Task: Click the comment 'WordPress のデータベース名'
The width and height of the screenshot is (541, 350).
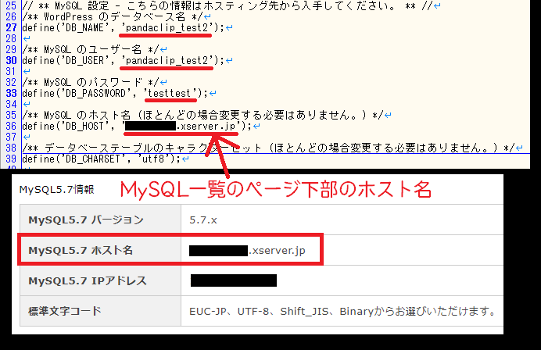Action: [x=115, y=16]
